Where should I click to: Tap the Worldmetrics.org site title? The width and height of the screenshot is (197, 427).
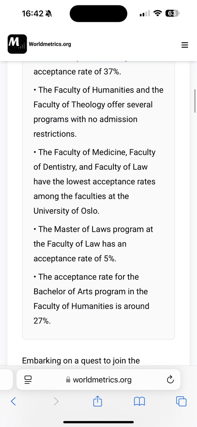point(52,44)
